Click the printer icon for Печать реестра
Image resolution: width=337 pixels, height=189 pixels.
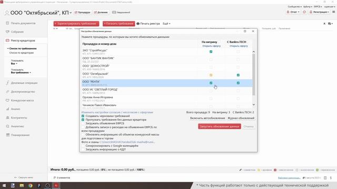(138, 24)
